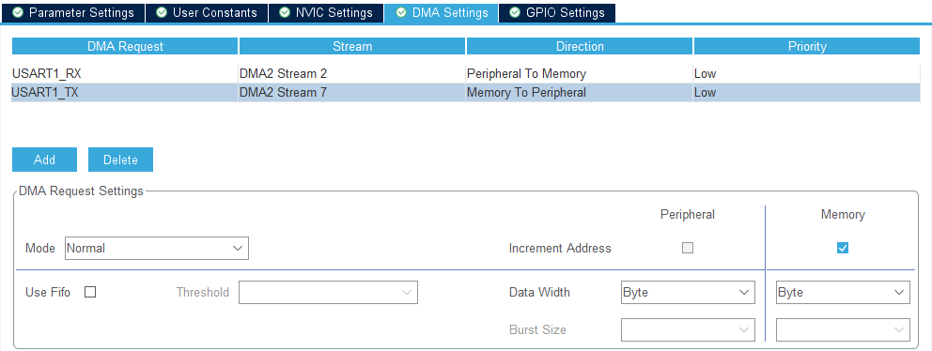
Task: Uncheck Memory Increment Address checkbox
Action: pos(842,249)
